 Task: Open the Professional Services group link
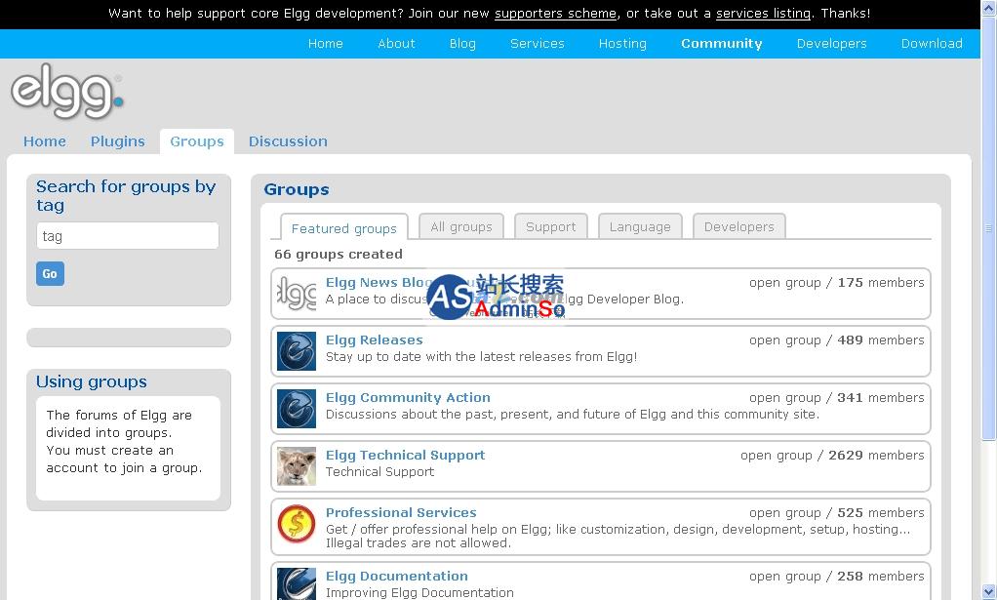click(x=401, y=512)
